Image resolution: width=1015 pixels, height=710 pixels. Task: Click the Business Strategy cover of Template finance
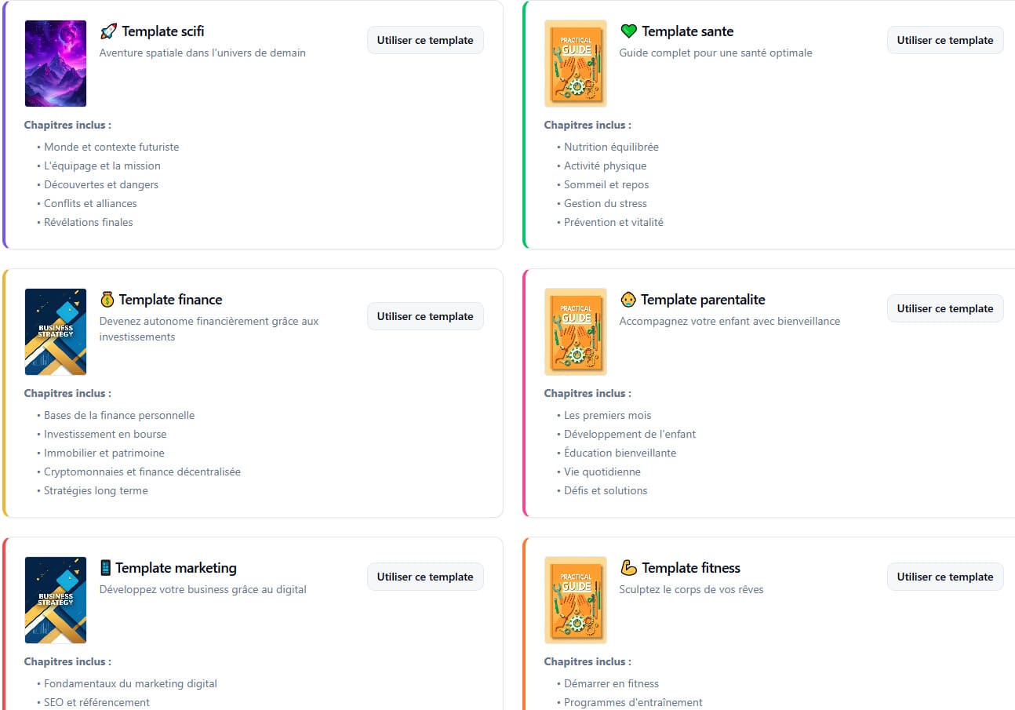(55, 331)
